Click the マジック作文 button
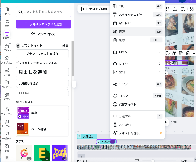 pyautogui.click(x=43, y=34)
